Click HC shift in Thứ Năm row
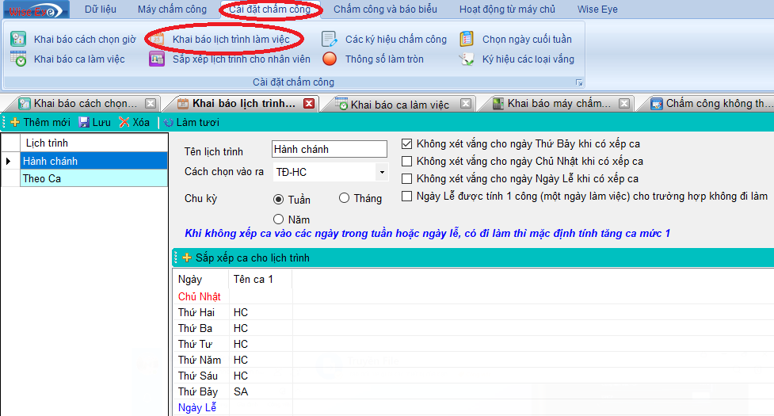This screenshot has width=774, height=416. click(241, 360)
